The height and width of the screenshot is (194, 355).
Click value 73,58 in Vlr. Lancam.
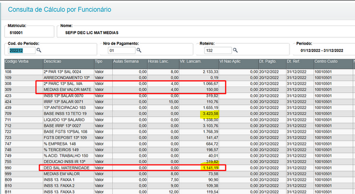click(x=213, y=174)
